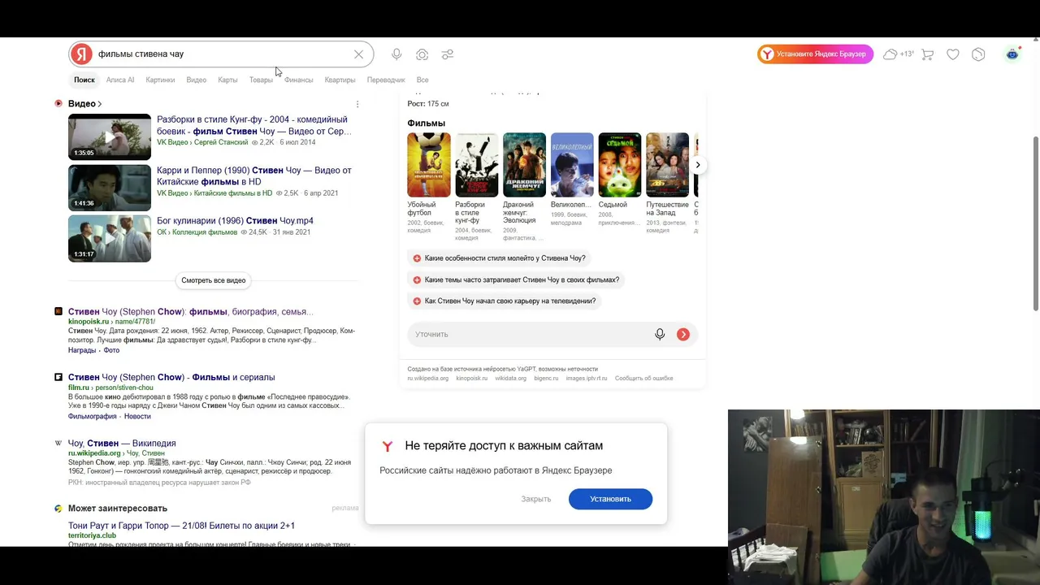Screen dimensions: 1040x585
Task: Open the Убойный футбол film poster
Action: (429, 165)
